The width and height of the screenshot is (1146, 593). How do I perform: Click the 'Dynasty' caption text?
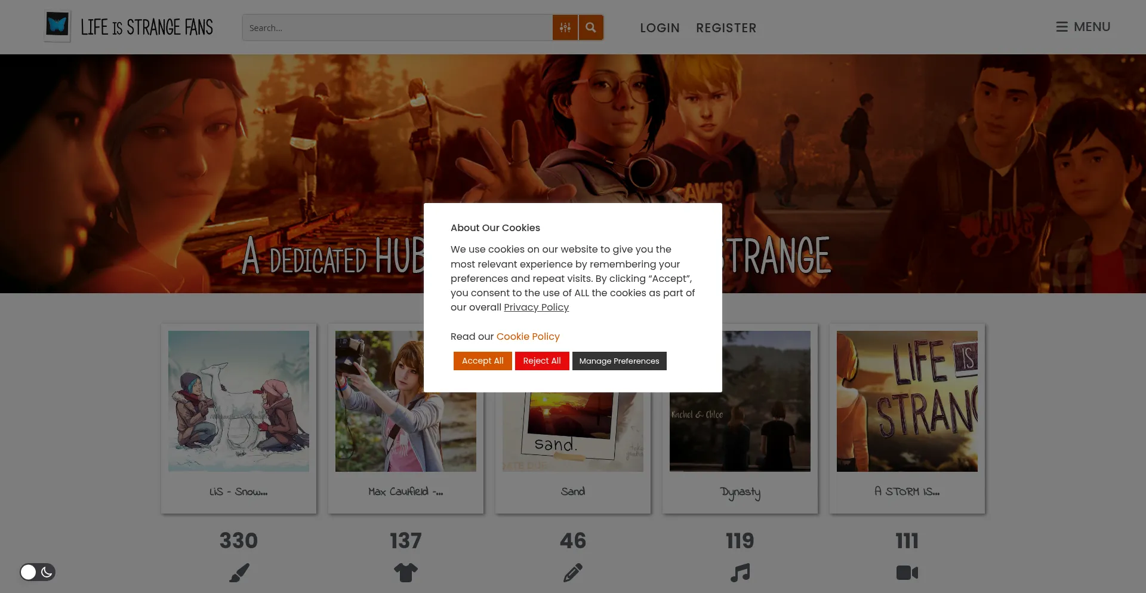click(740, 493)
